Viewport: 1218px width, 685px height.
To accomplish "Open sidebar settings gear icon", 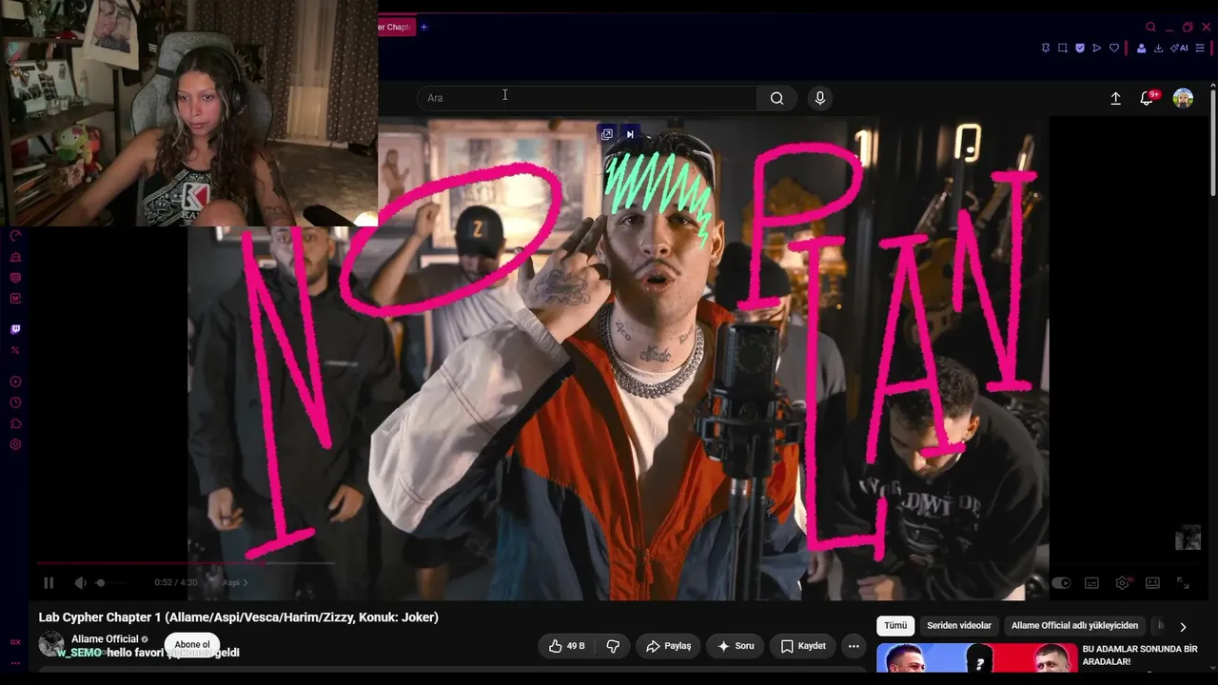I will coord(15,444).
